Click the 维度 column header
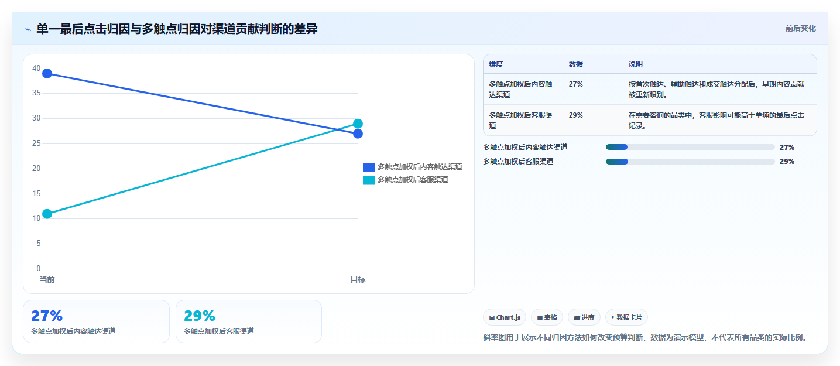 [496, 64]
